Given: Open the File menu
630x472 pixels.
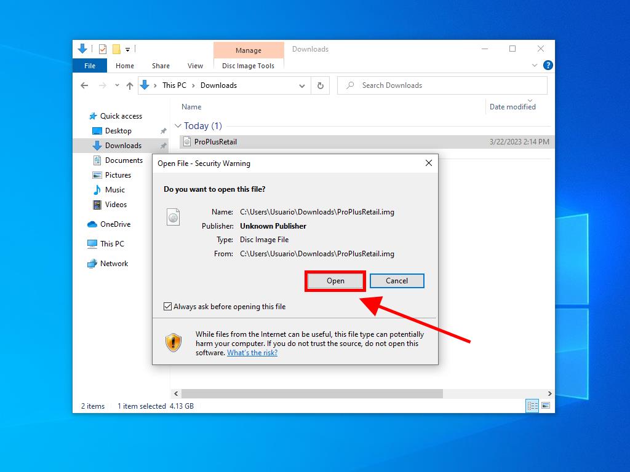Looking at the screenshot, I should [90, 66].
